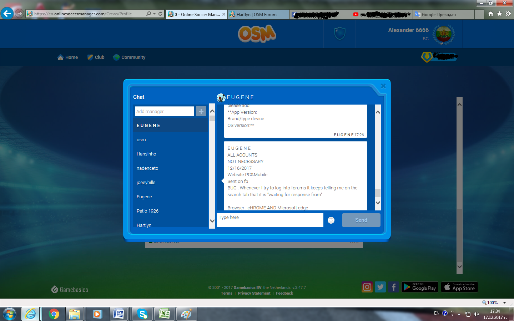This screenshot has height=321, width=514.
Task: Open Instagram link in footer
Action: 367,287
